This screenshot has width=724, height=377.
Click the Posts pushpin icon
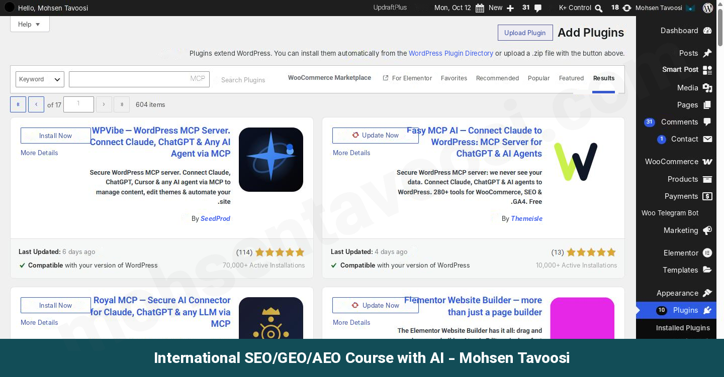point(707,53)
